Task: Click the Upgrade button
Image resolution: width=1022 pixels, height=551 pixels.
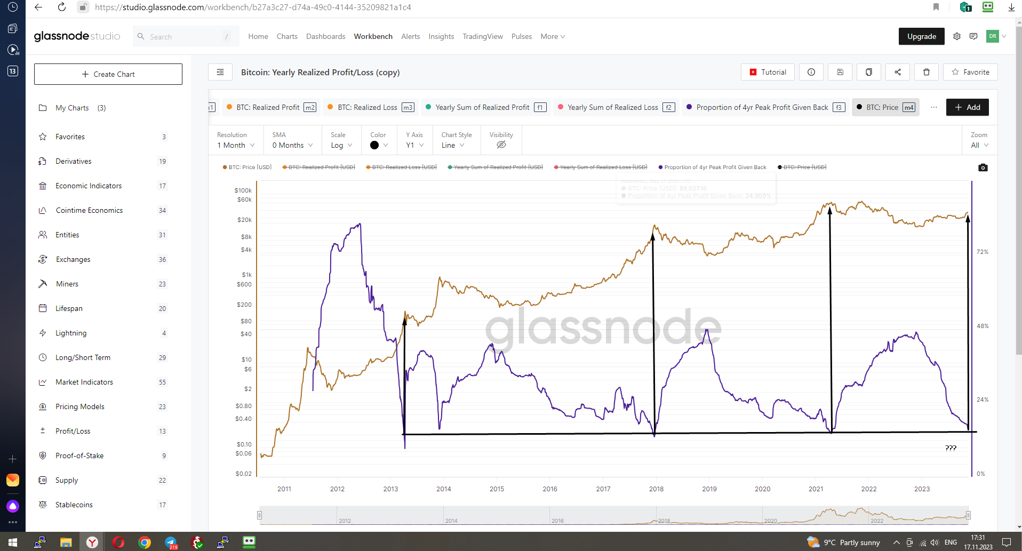Action: pos(922,36)
